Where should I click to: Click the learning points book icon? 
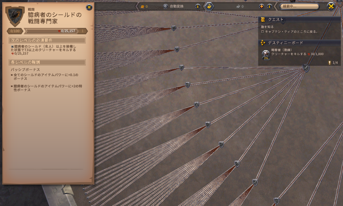coord(238,6)
